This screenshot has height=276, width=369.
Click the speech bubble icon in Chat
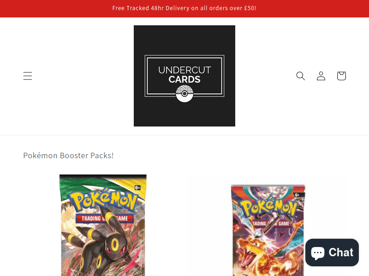(318, 253)
